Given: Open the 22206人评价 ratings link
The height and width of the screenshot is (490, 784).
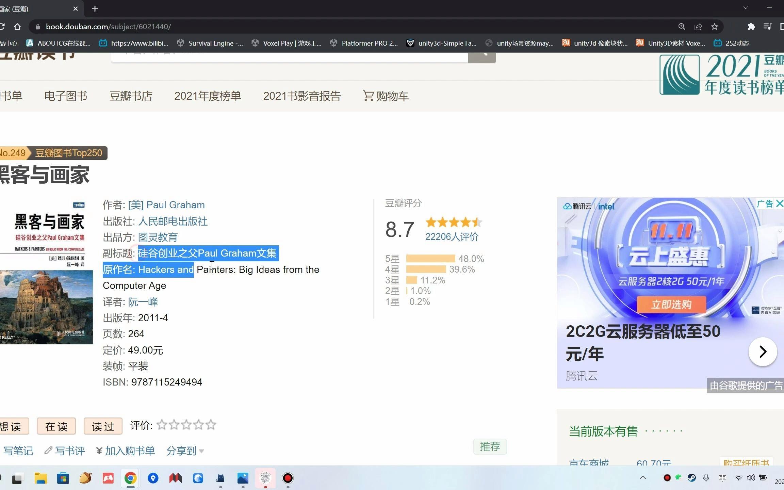Looking at the screenshot, I should pos(452,237).
